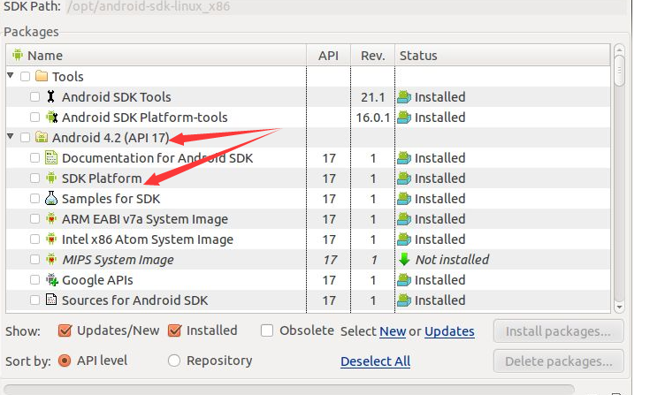Image resolution: width=665 pixels, height=395 pixels.
Task: Click the Android 4.2 folder icon
Action: click(42, 137)
